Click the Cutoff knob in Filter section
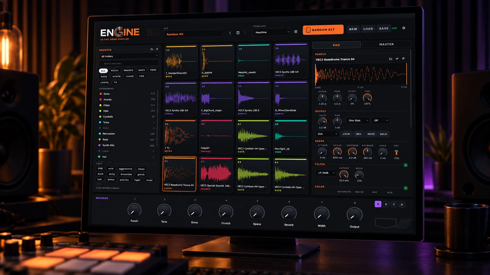The height and width of the screenshot is (275, 490). 344,175
